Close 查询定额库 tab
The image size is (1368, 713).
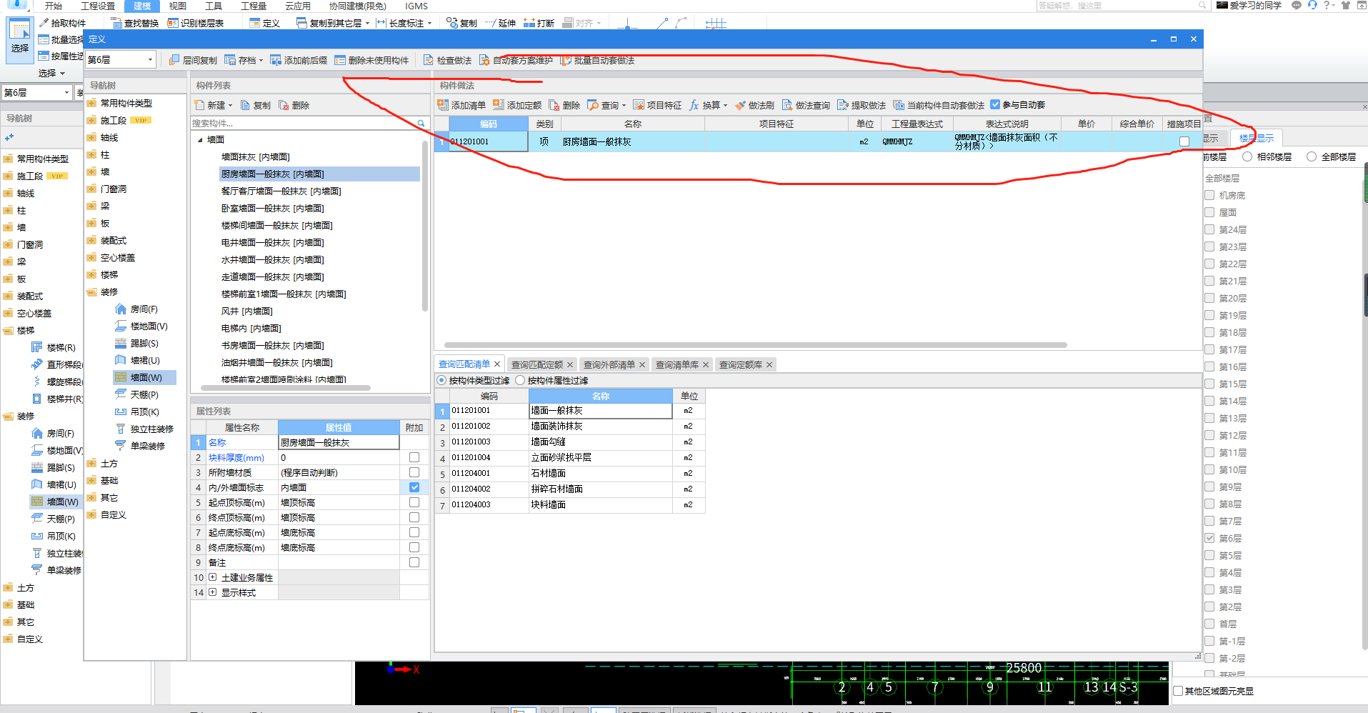tap(769, 365)
